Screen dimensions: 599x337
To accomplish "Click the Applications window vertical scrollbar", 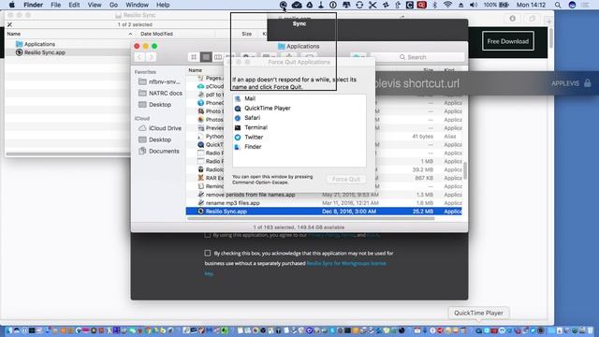I will [465, 170].
